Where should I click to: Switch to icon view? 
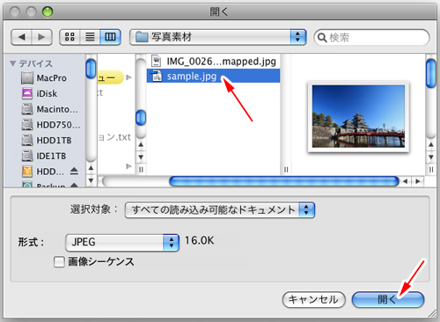(70, 37)
